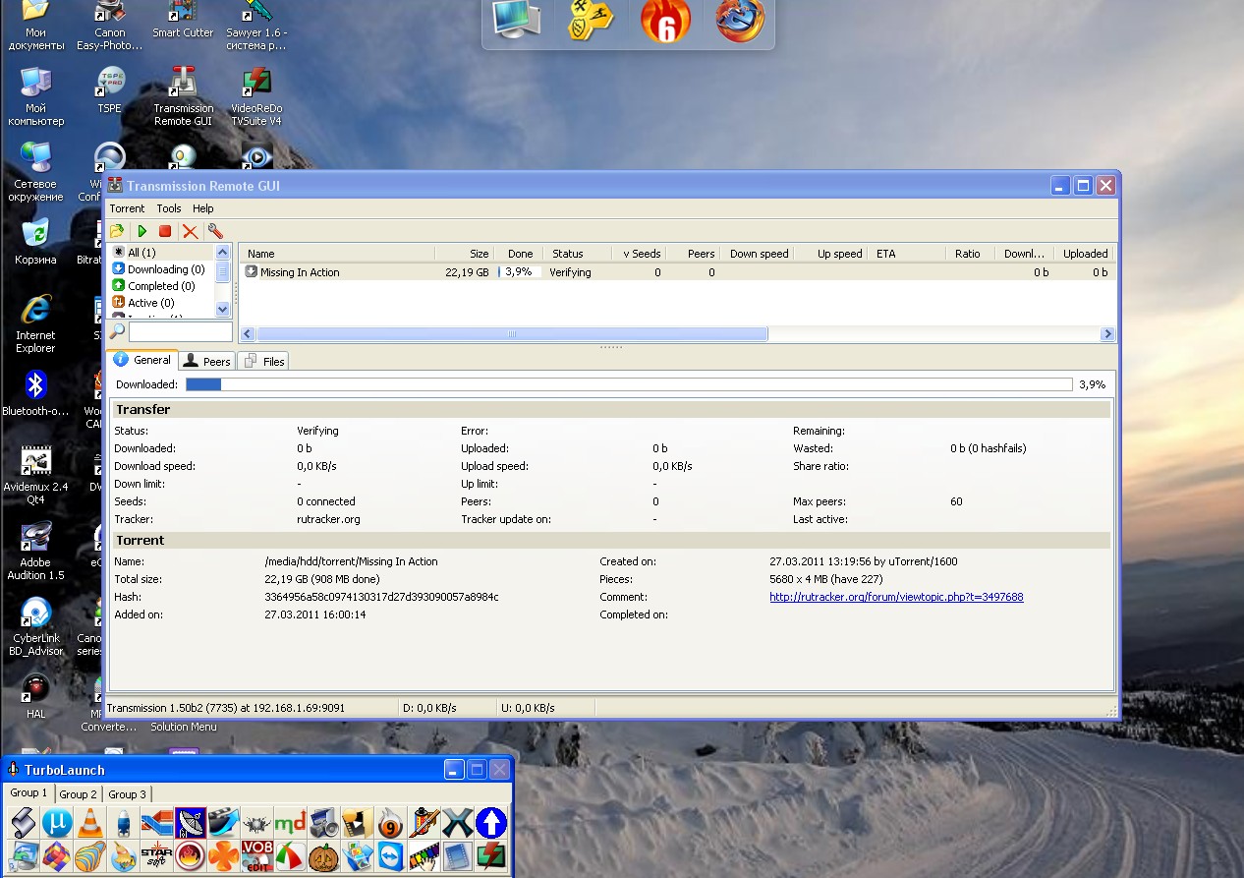1244x878 pixels.
Task: Select Downloading (0) filter
Action: pos(158,269)
